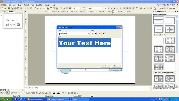179x101 pixels.
Task: Click the Insert Table toolbar icon
Action: [x=51, y=8]
